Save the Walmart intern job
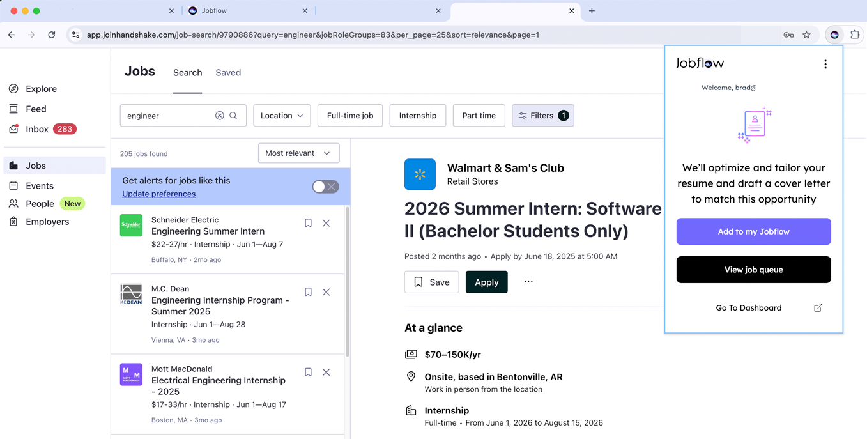Screen dimensions: 867x439 (x=431, y=282)
